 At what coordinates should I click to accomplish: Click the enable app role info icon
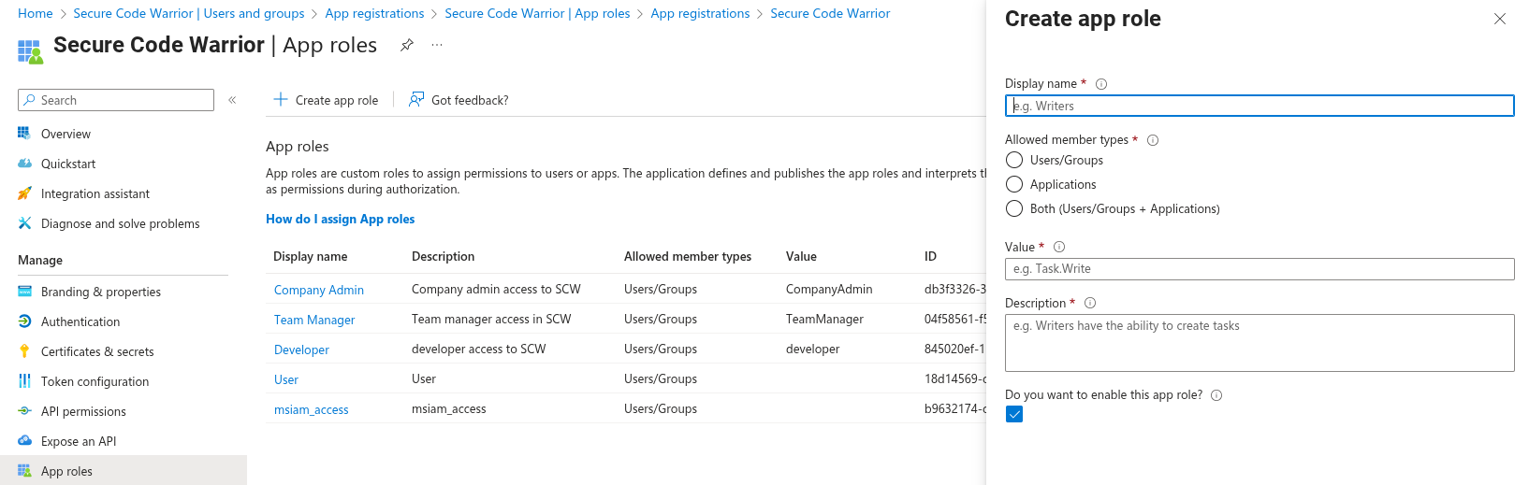[1216, 395]
